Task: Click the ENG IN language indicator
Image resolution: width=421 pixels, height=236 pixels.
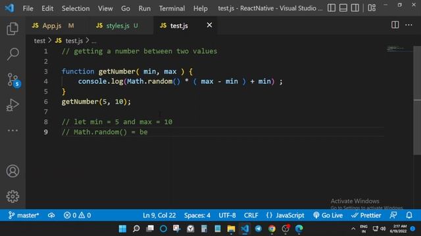Action: pyautogui.click(x=364, y=229)
